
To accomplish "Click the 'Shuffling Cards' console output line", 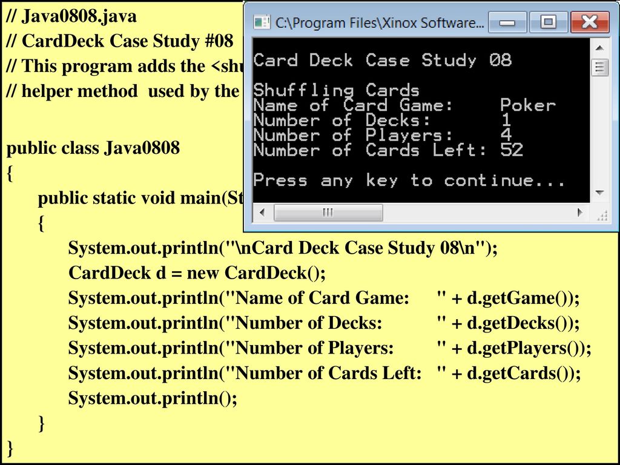I will point(336,90).
